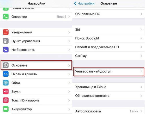Tap the gray gear Основные icon
Screen dimensions: 145x114
[x=6, y=65]
